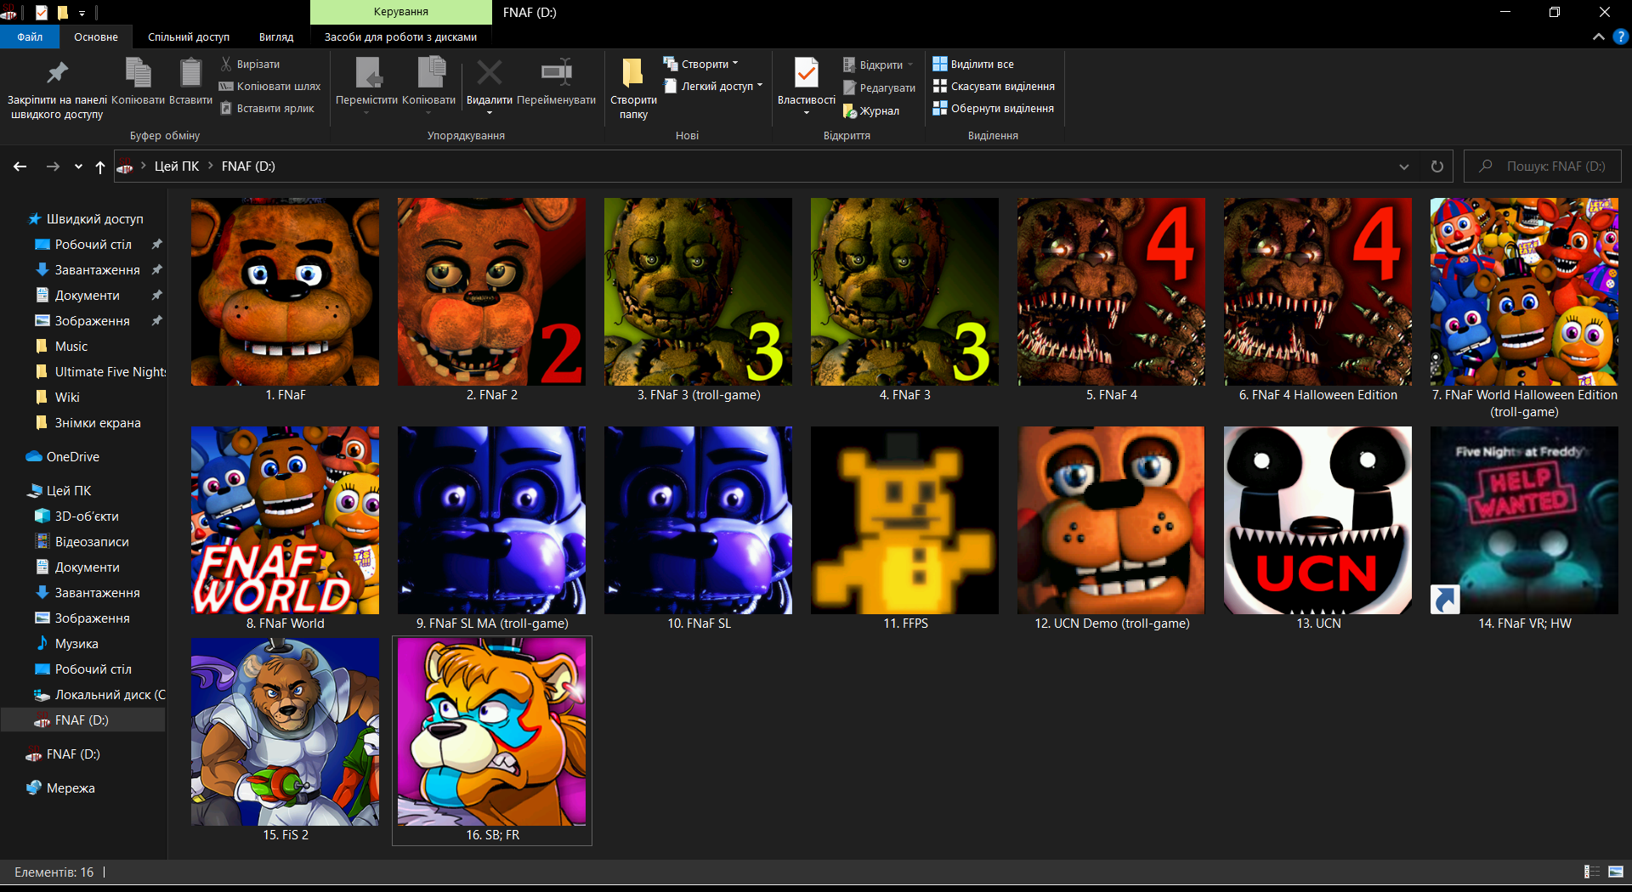Click Цей ПК in the address breadcrumb
1632x892 pixels.
click(177, 167)
